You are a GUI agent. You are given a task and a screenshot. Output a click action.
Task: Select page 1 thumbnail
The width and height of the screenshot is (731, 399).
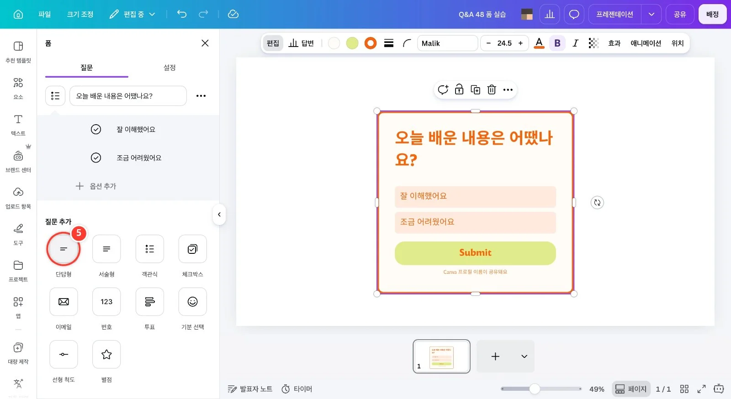point(441,356)
